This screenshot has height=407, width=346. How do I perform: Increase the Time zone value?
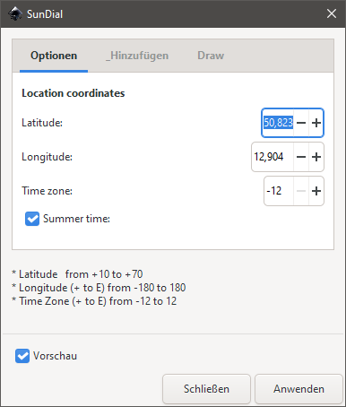click(x=316, y=191)
